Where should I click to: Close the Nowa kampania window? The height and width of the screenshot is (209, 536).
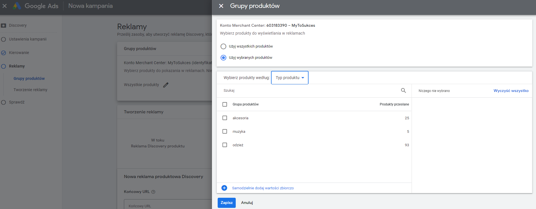point(5,6)
